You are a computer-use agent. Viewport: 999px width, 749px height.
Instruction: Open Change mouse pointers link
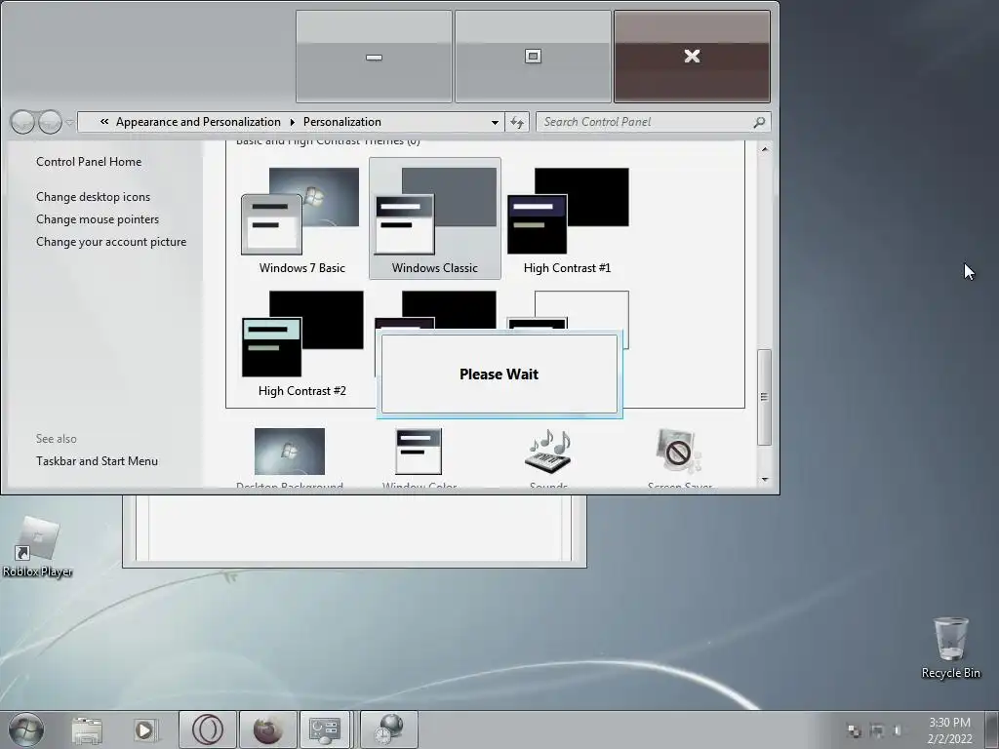[x=98, y=219]
